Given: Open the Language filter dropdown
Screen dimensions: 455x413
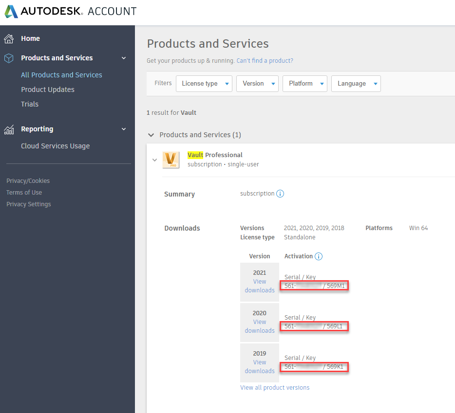Looking at the screenshot, I should pos(356,83).
